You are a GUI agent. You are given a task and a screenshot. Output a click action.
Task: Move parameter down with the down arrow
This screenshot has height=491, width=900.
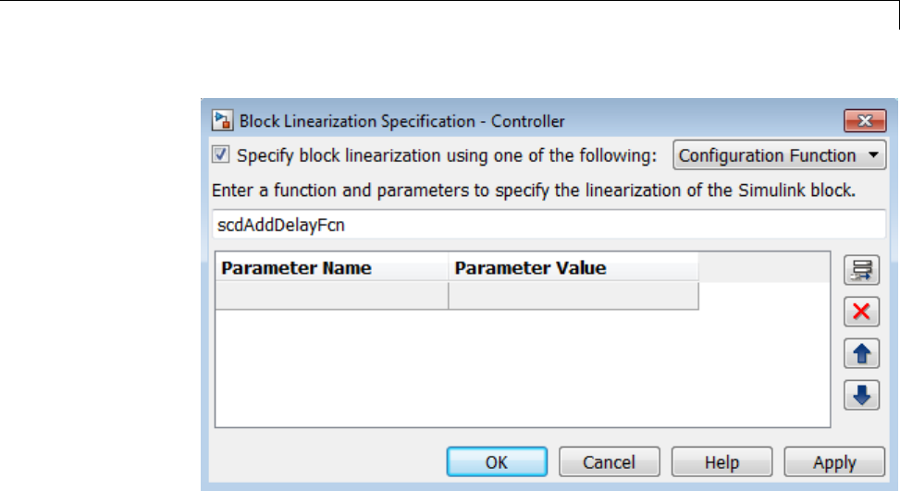point(861,395)
